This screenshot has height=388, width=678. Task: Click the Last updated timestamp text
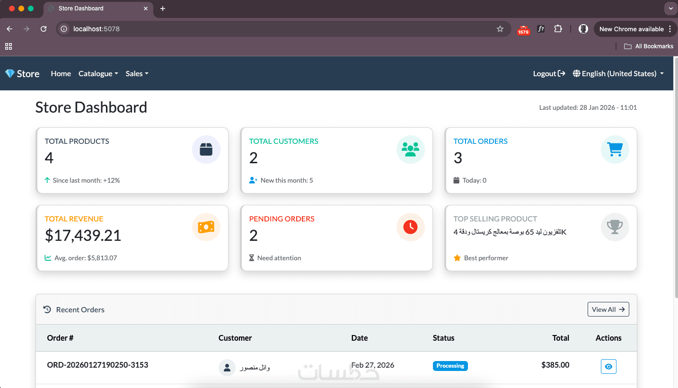pos(588,107)
